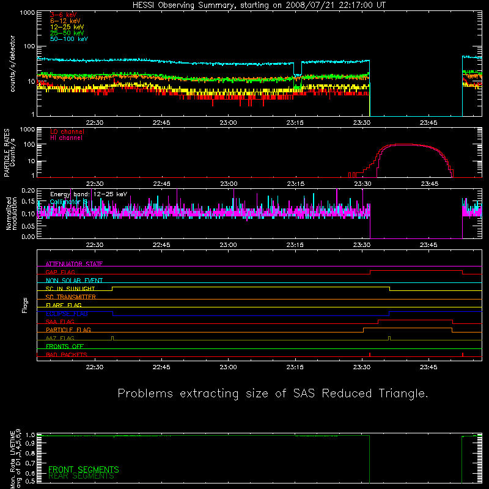Select the FRONT SEGMENTS legend label
Image resolution: width=489 pixels, height=489 pixels.
click(84, 469)
